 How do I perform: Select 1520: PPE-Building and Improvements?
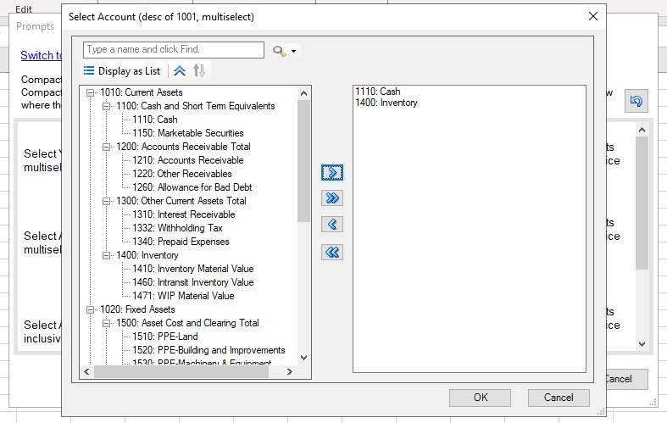pyautogui.click(x=208, y=350)
